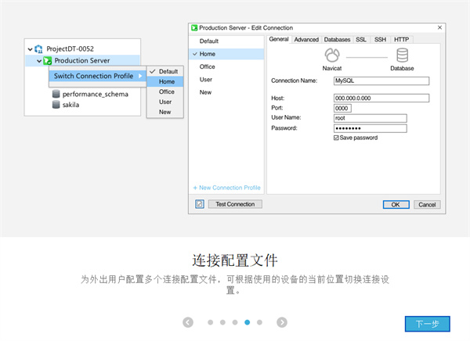Image resolution: width=470 pixels, height=341 pixels.
Task: Select New profile in dialog list
Action: pos(226,92)
